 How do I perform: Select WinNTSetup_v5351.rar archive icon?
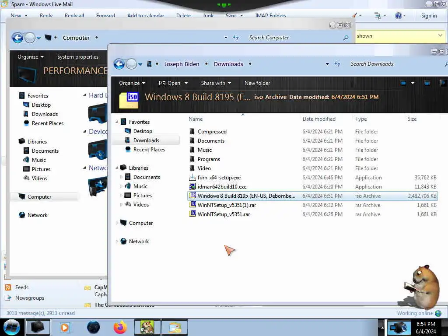192,214
